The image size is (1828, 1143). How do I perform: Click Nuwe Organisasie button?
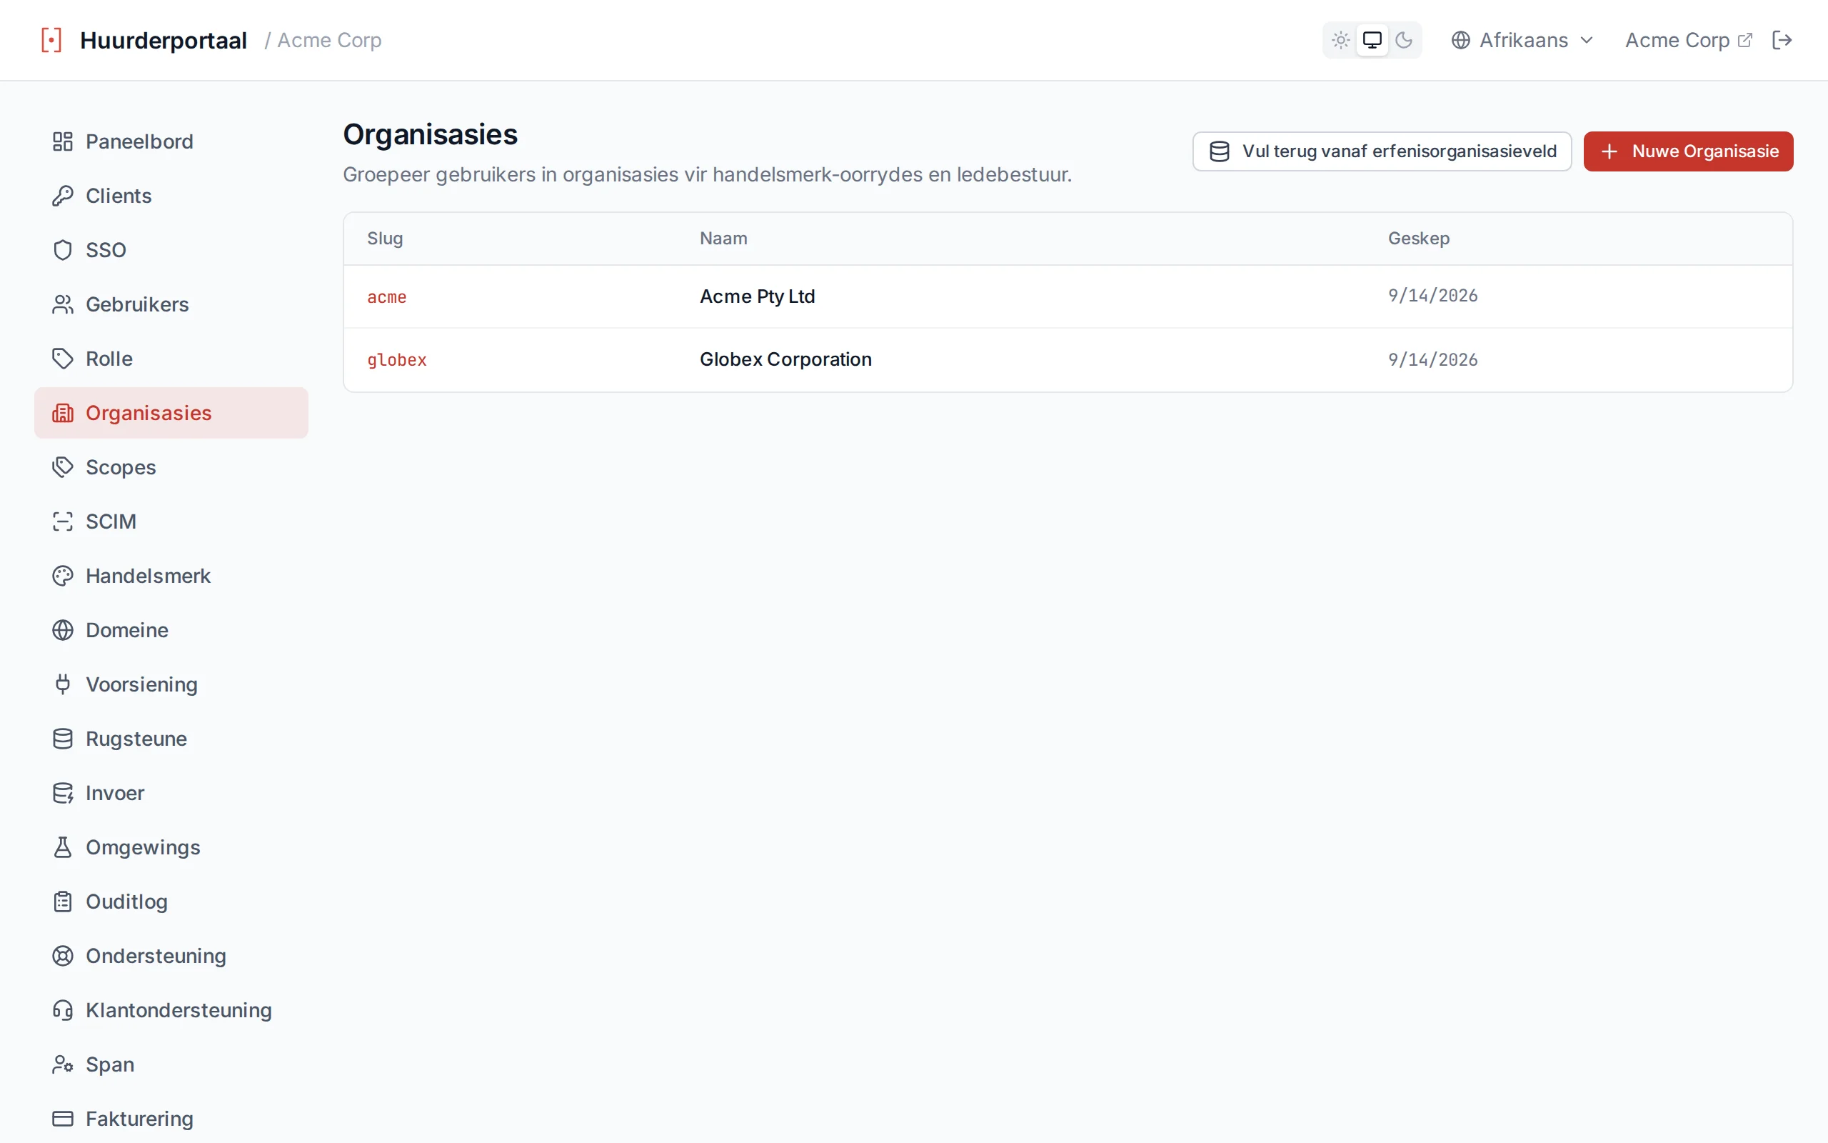pyautogui.click(x=1687, y=151)
